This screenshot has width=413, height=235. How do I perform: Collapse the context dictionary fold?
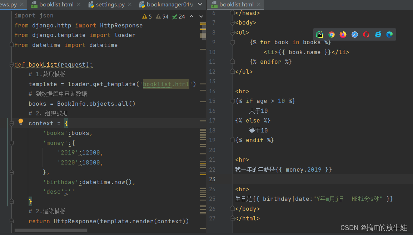click(11, 124)
